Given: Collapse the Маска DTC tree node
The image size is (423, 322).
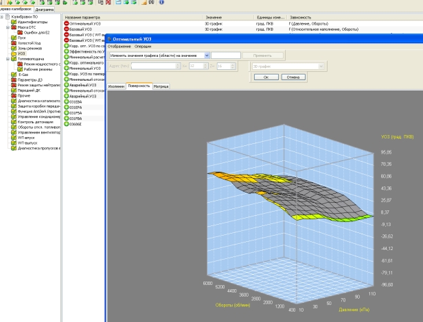Looking at the screenshot, I should point(8,27).
